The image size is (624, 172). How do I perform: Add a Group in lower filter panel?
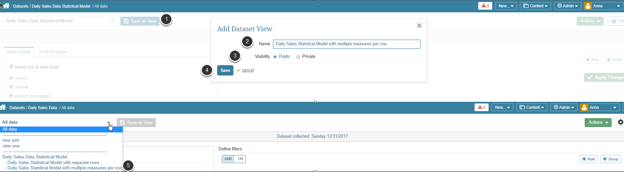click(x=610, y=159)
